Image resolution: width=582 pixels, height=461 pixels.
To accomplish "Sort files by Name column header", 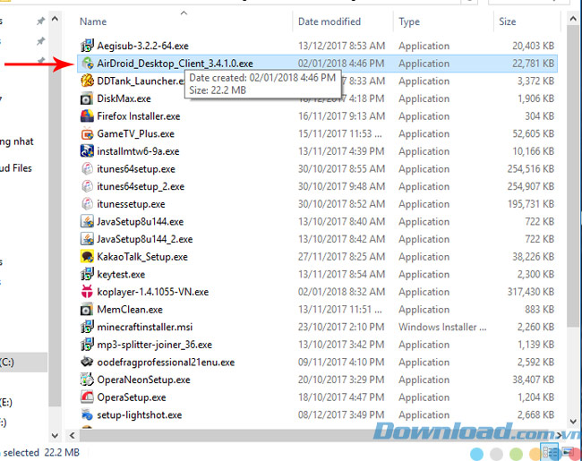I will [x=93, y=21].
